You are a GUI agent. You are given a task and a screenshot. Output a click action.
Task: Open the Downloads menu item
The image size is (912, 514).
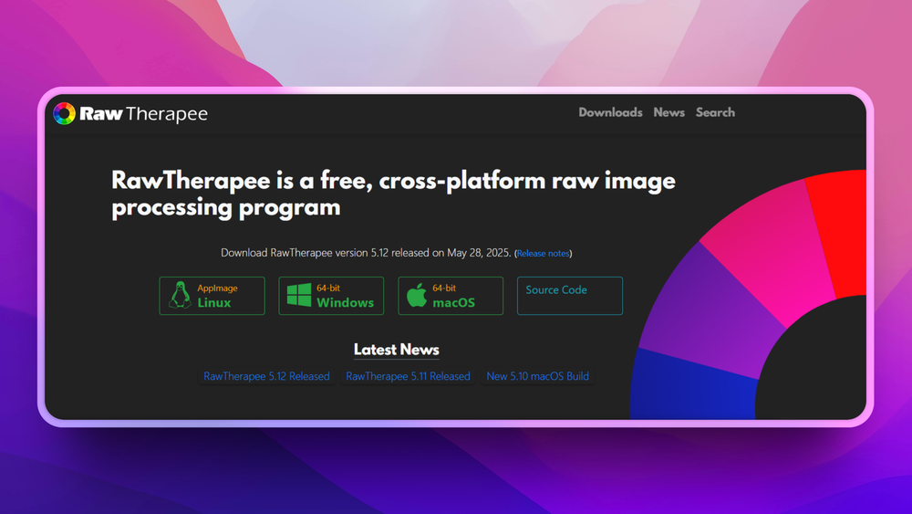[x=610, y=112]
